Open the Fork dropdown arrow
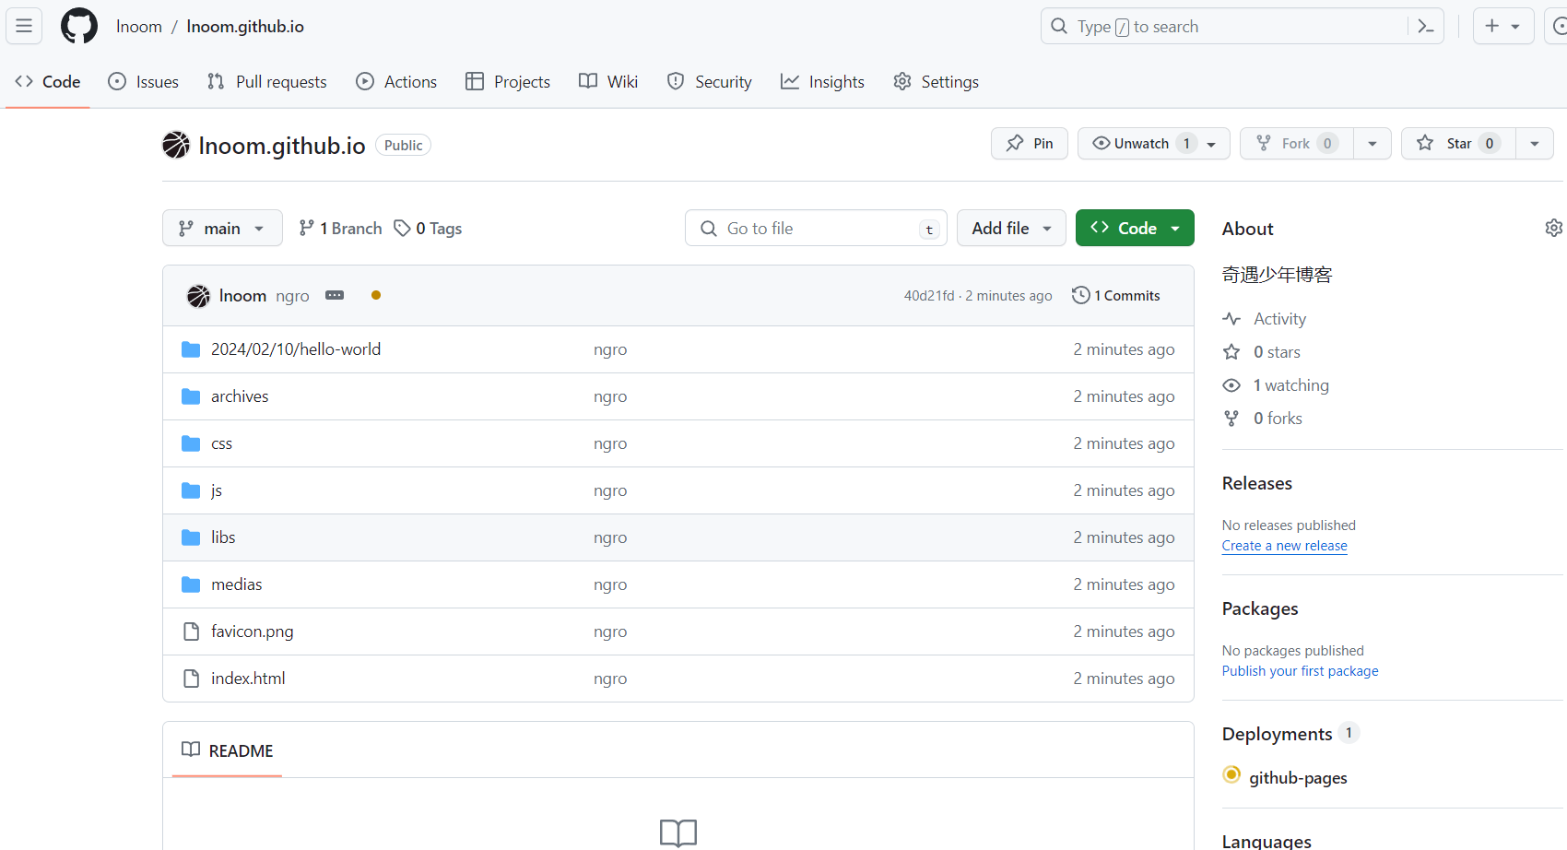Viewport: 1567px width, 850px height. [1373, 144]
